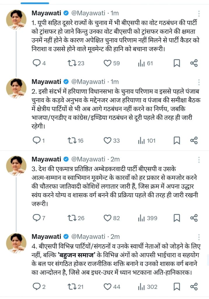
Task: Retweet the third tweet showing 26 reposts
Action: tap(71, 218)
